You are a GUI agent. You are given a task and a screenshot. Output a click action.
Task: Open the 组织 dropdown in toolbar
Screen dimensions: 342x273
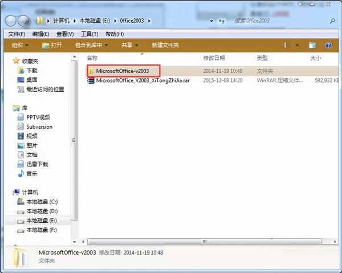click(x=20, y=45)
